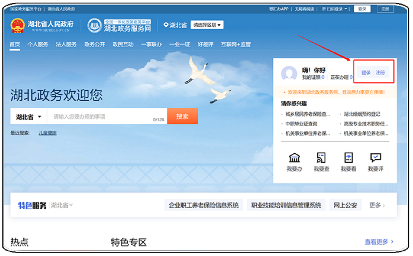Viewport: 413px width, 256px height.
Task: Open 高级专业技术职务任... suggestion
Action: pyautogui.click(x=366, y=124)
